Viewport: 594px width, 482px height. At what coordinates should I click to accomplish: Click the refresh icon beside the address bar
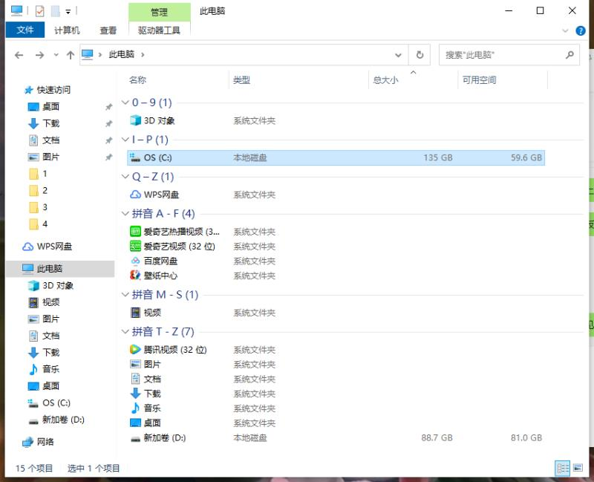click(x=418, y=54)
